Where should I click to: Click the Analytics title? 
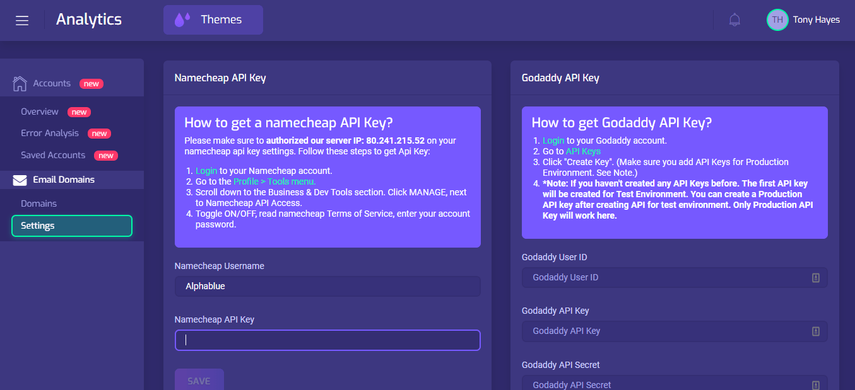tap(89, 20)
